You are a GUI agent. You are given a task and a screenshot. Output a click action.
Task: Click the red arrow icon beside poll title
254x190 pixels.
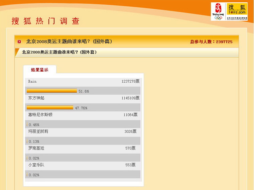click(x=19, y=42)
